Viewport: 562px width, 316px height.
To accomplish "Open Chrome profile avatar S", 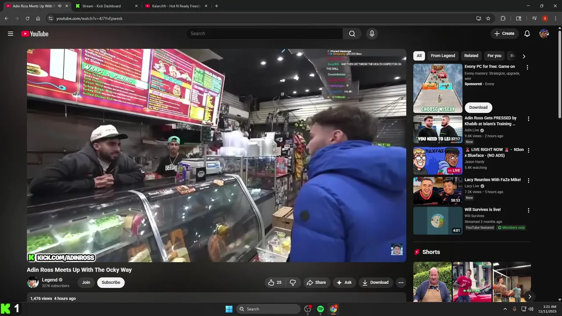I will click(x=545, y=18).
